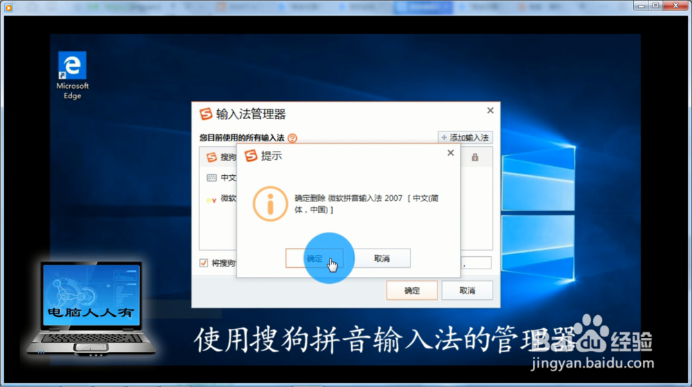This screenshot has width=692, height=387.
Task: Close the 提示 dialog
Action: [x=450, y=153]
